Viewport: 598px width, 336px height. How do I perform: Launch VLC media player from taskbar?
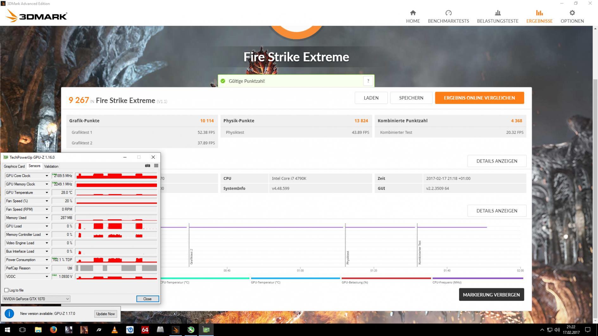click(114, 330)
